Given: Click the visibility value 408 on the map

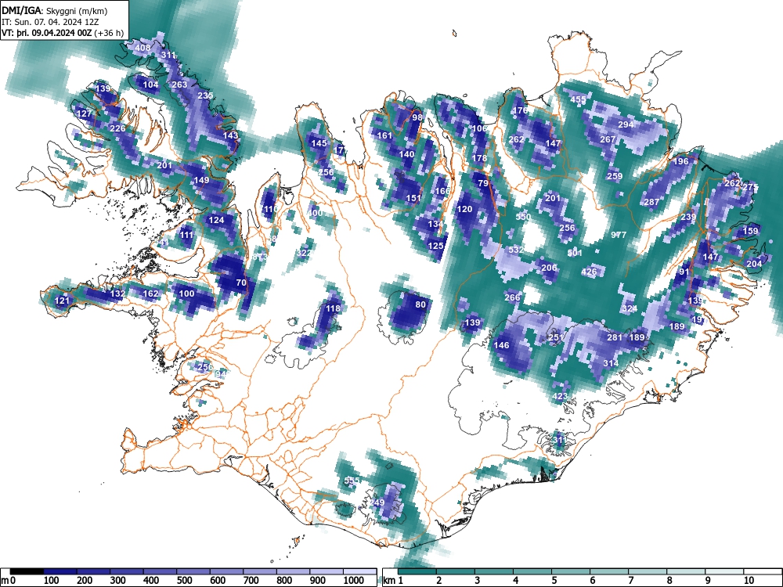Looking at the screenshot, I should point(143,48).
